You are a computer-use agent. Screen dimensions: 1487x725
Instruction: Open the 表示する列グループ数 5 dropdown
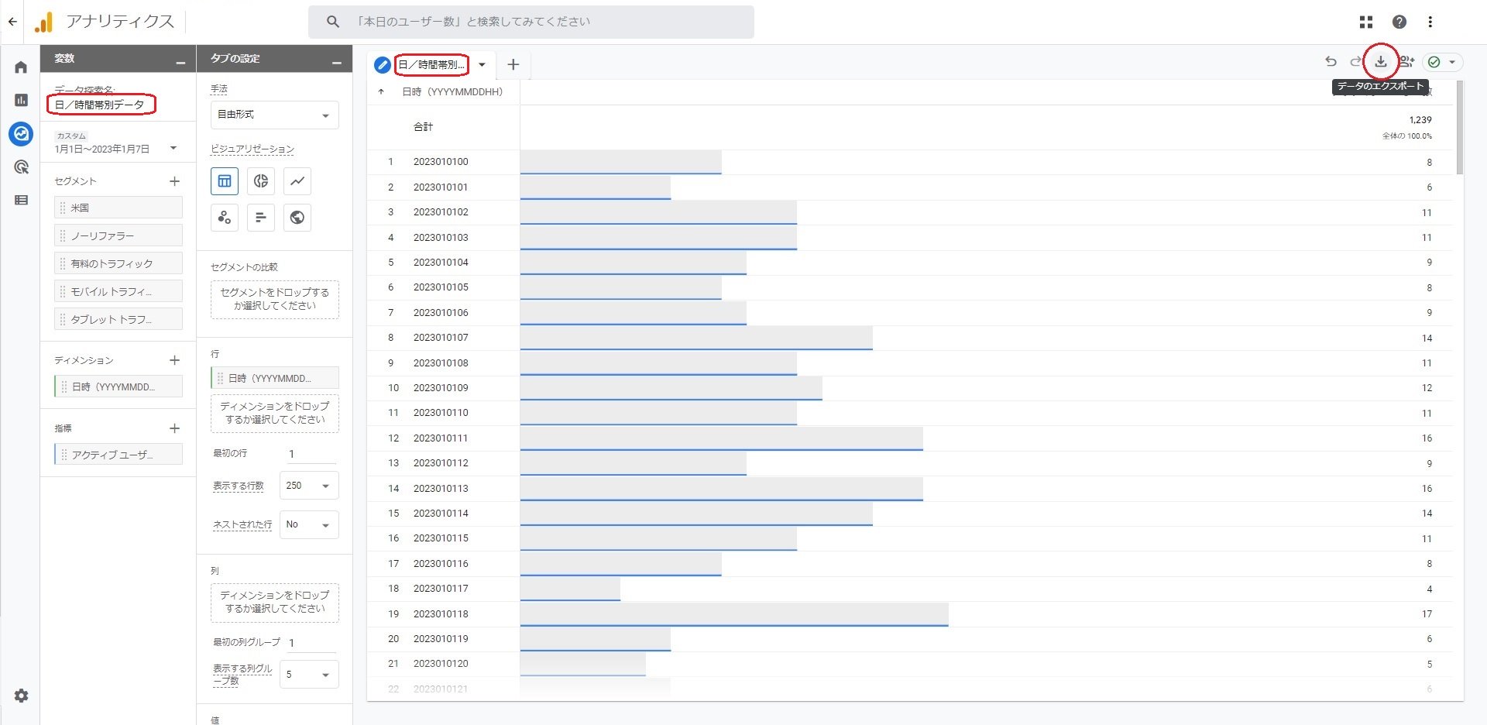point(309,675)
